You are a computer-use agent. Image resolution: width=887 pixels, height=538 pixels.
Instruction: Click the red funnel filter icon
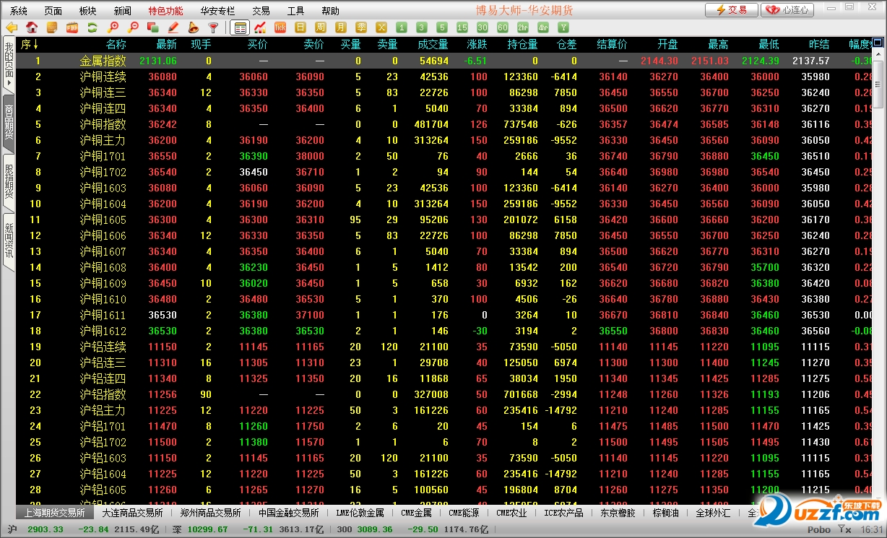click(x=213, y=28)
